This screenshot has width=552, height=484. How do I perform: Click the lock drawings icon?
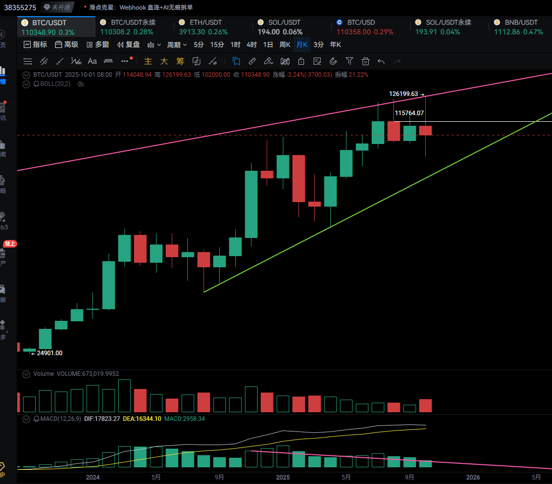301,61
